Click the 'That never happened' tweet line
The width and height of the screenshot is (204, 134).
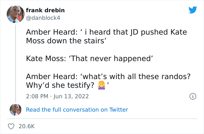(89, 59)
